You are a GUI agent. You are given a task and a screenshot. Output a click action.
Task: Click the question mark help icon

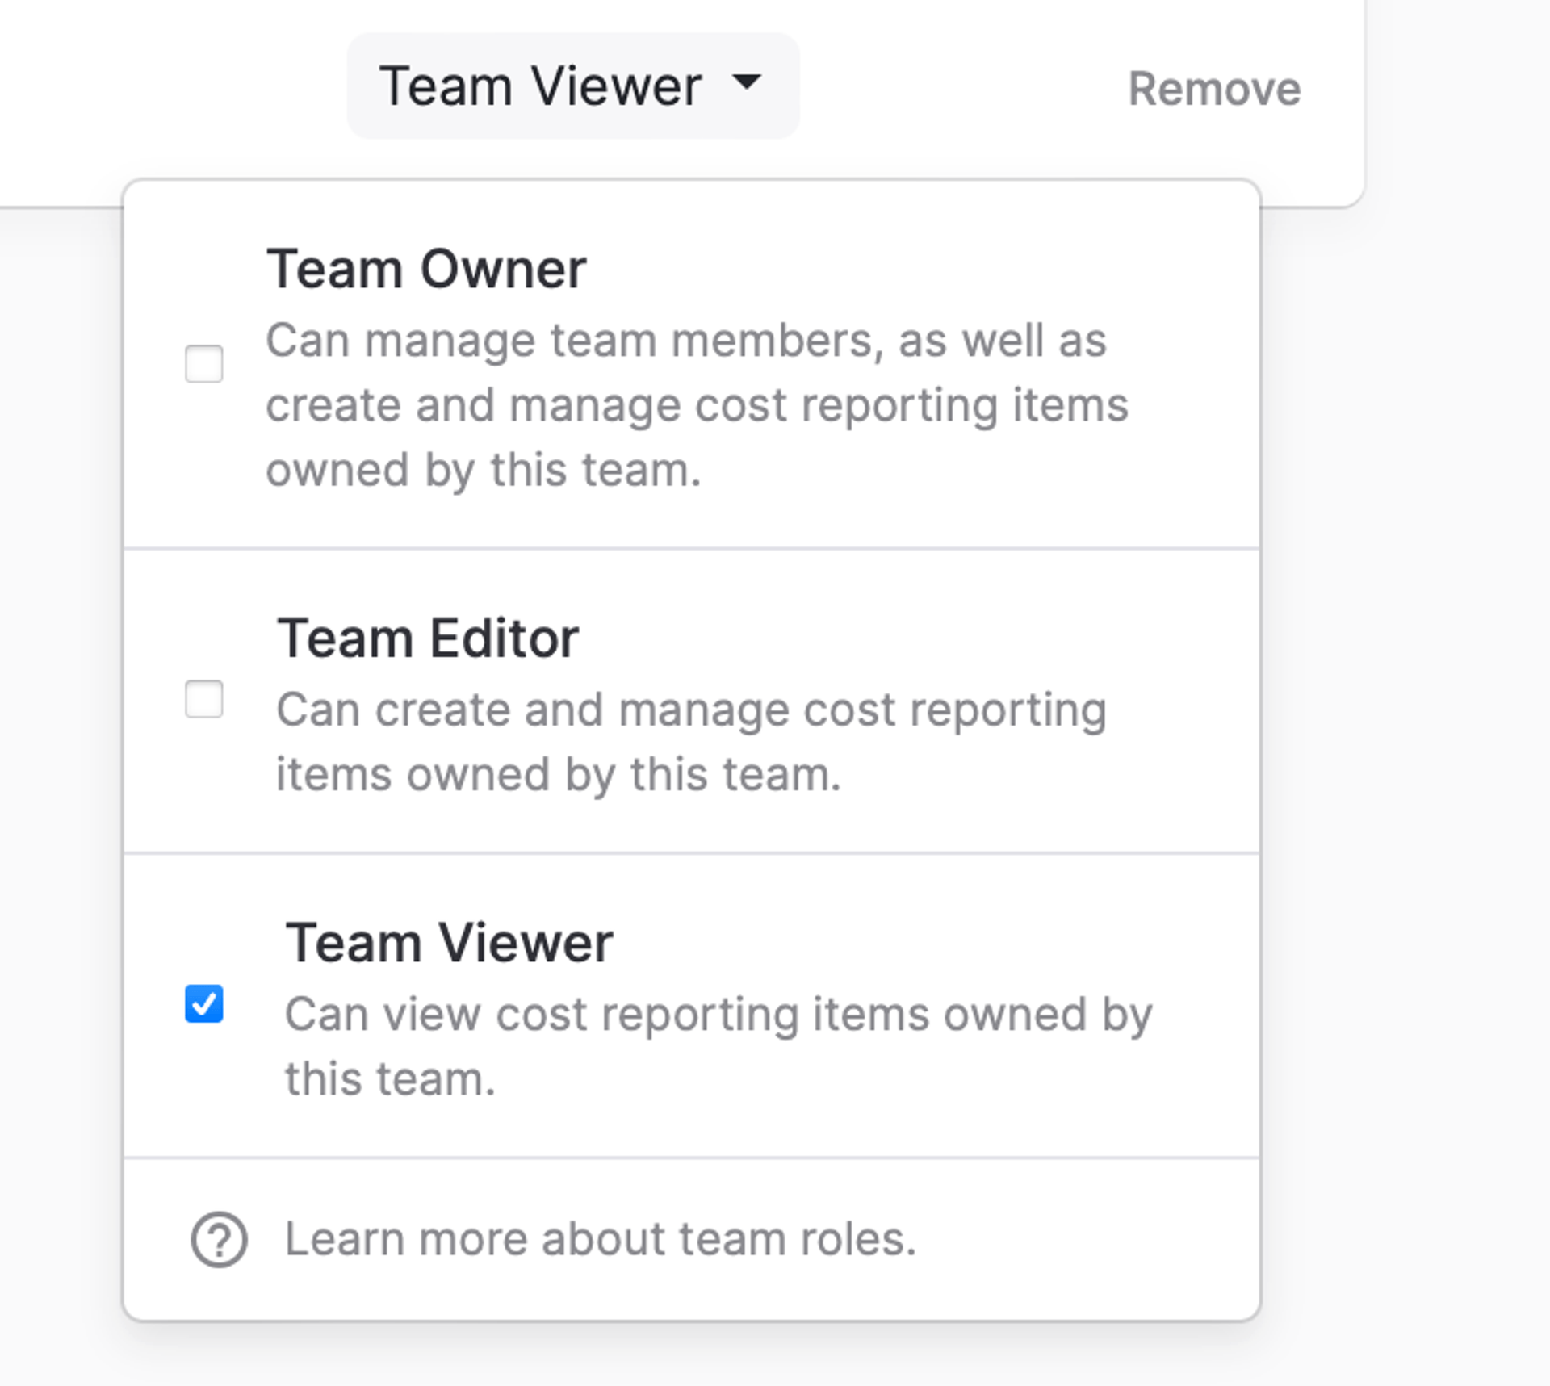pos(219,1239)
